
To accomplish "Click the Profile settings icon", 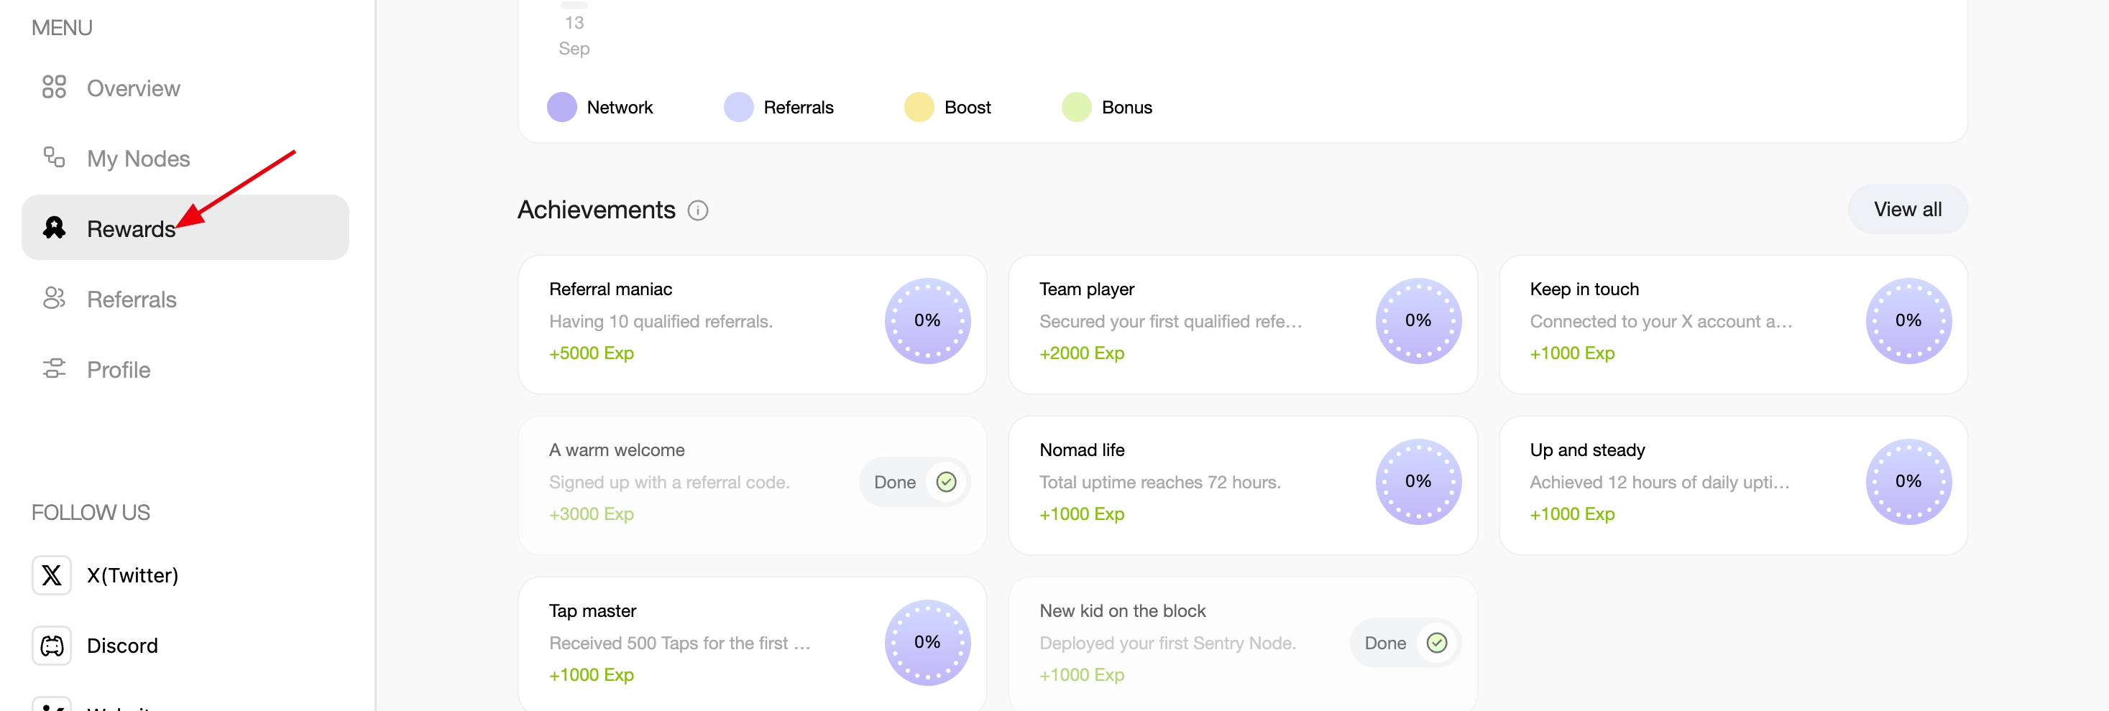I will (54, 369).
